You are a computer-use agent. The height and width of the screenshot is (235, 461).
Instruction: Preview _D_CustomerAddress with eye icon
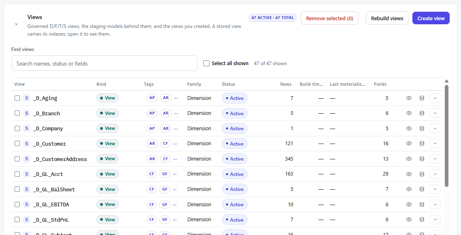tap(409, 159)
